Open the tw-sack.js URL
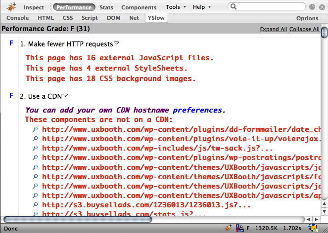Viewport: 328px width, 233px height. 157,148
